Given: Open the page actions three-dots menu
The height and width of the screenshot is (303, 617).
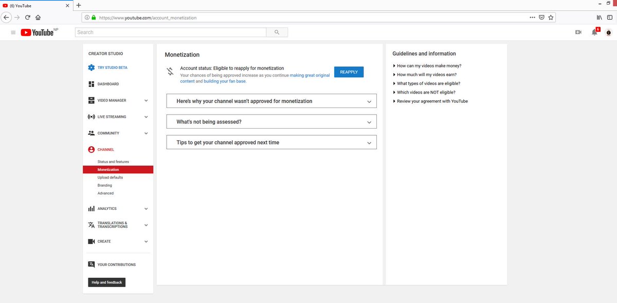Looking at the screenshot, I should 532,17.
